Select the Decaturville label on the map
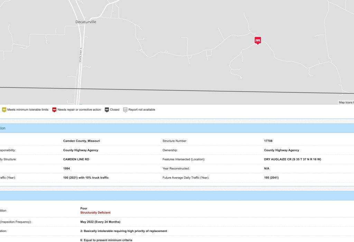 tap(86, 22)
